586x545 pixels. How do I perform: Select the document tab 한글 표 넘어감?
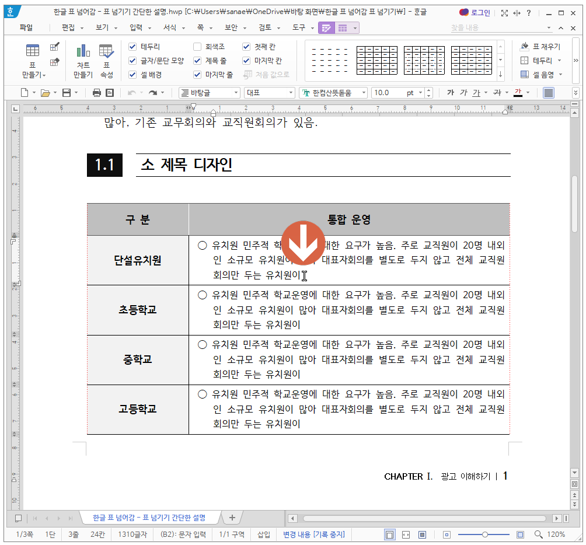[149, 518]
